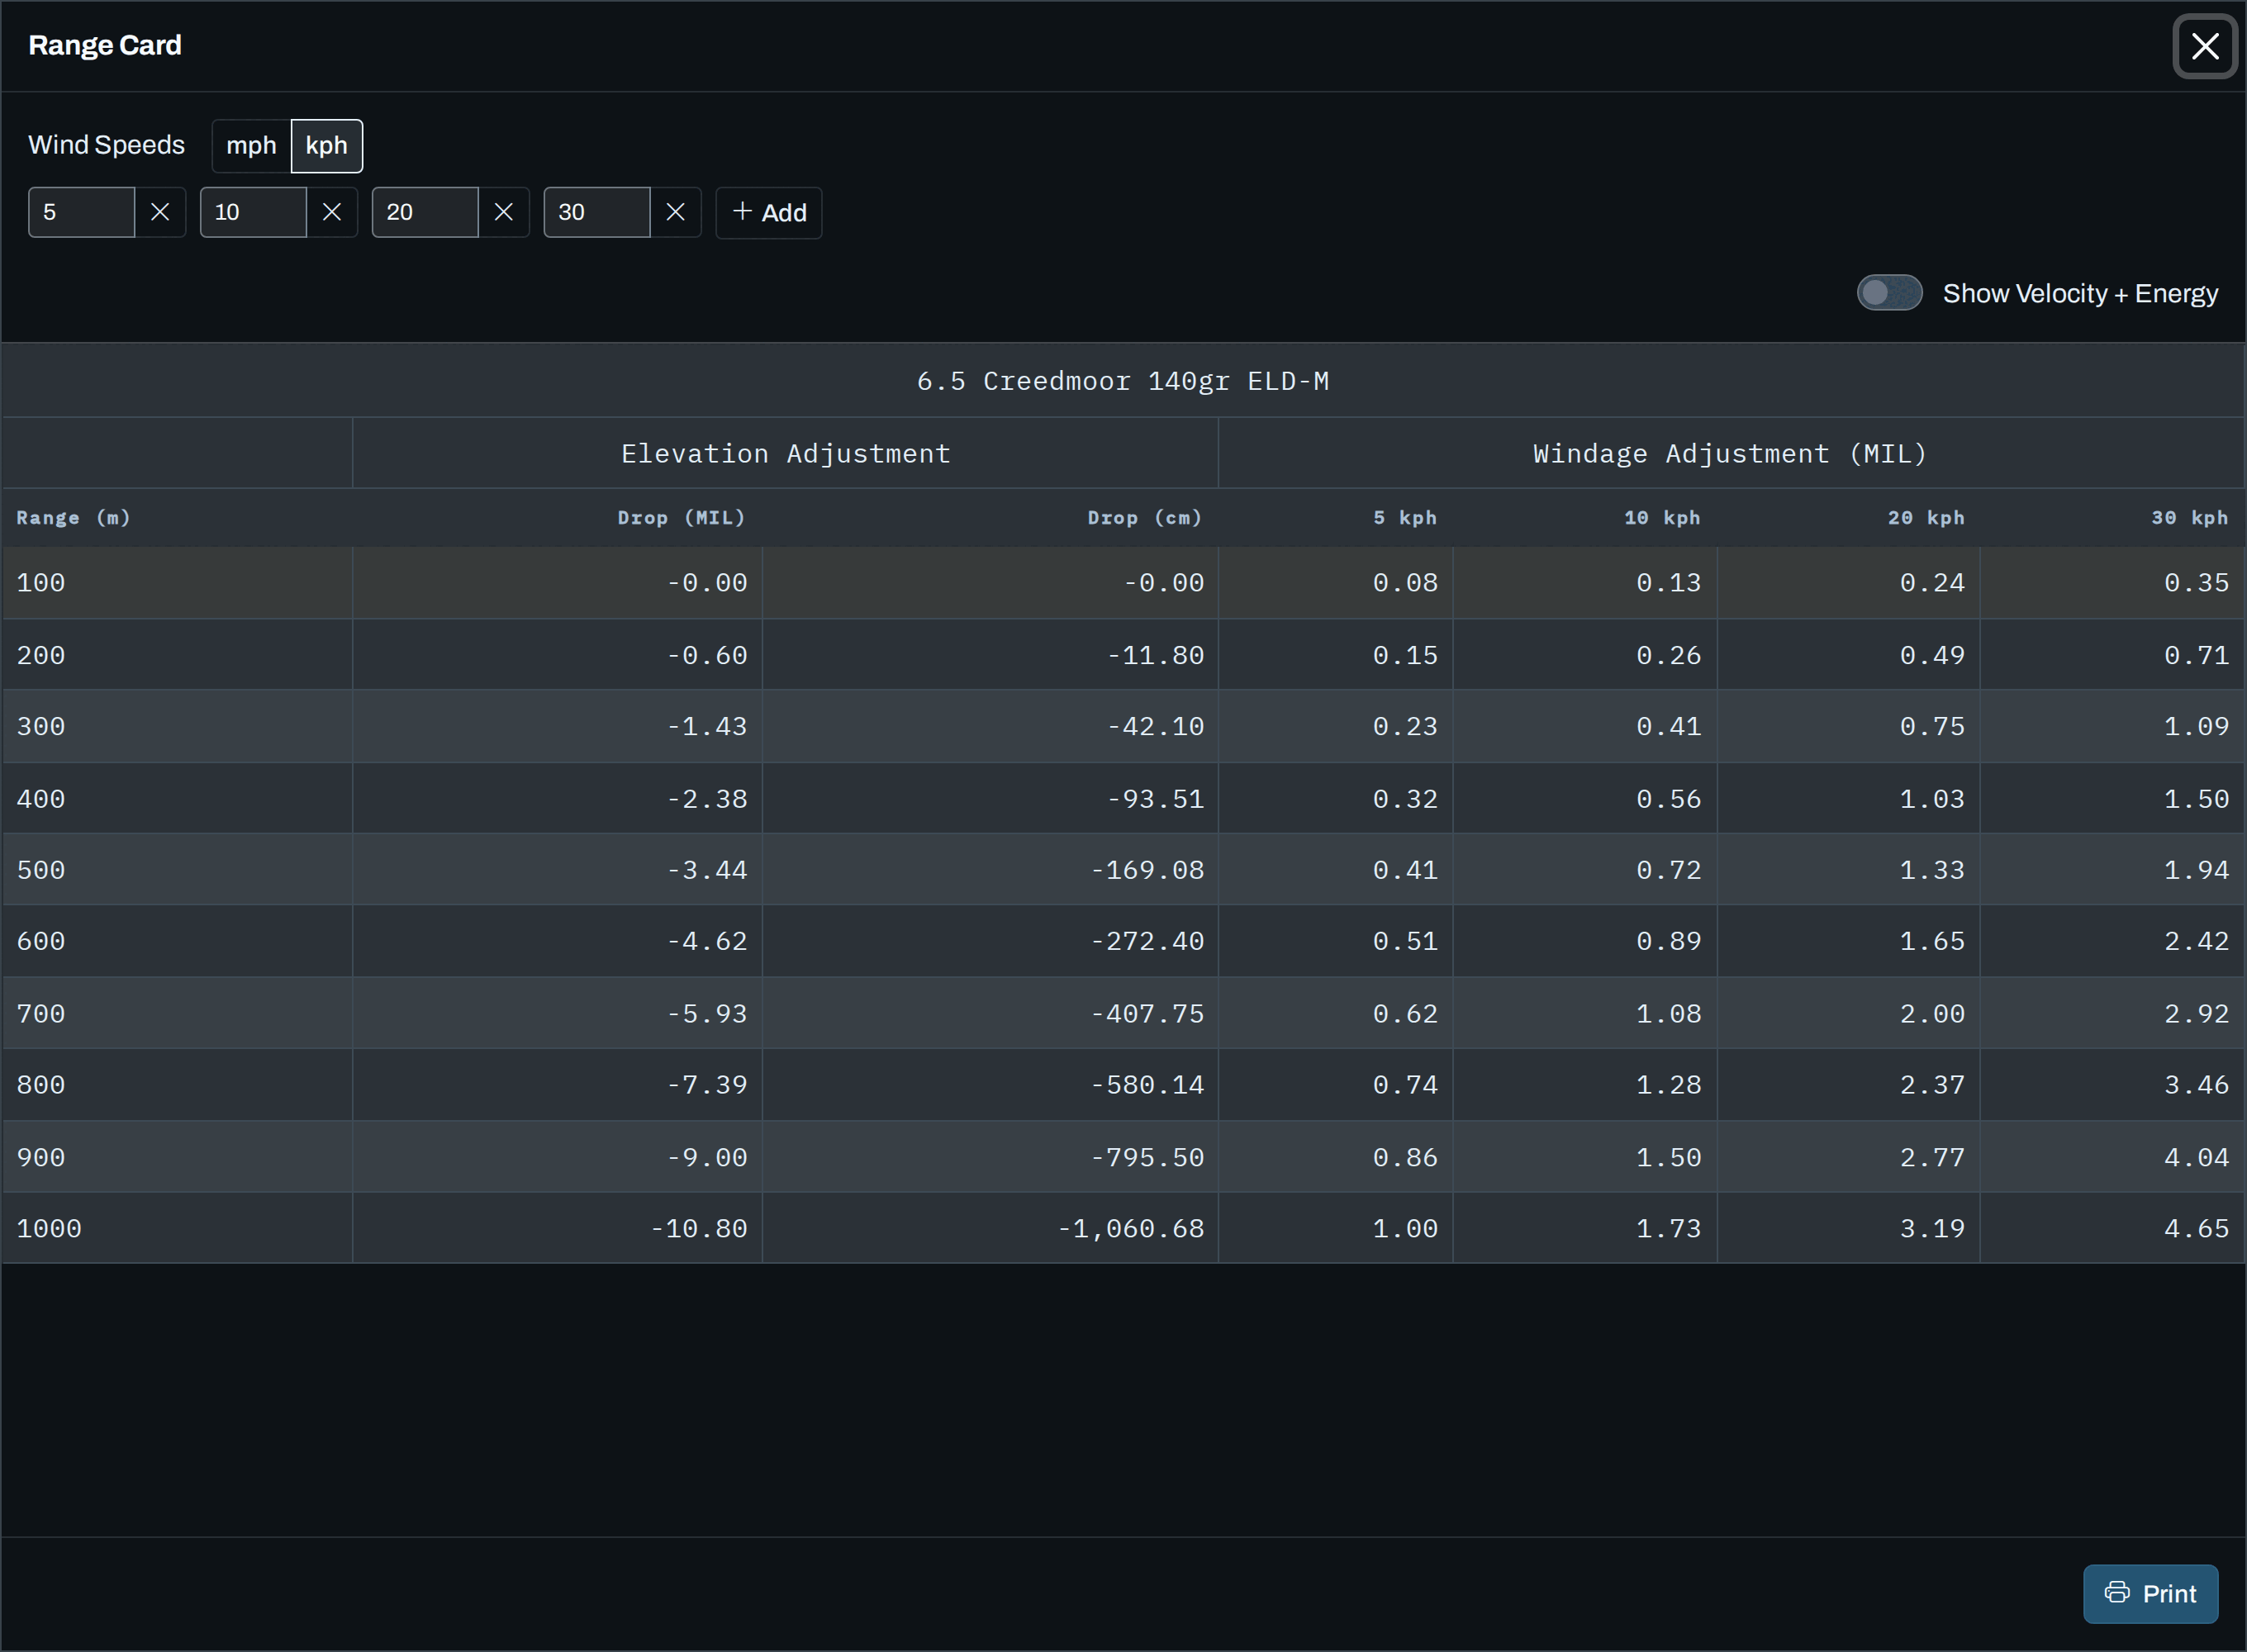The height and width of the screenshot is (1652, 2247).
Task: Select the 200 range row cell
Action: tap(178, 655)
